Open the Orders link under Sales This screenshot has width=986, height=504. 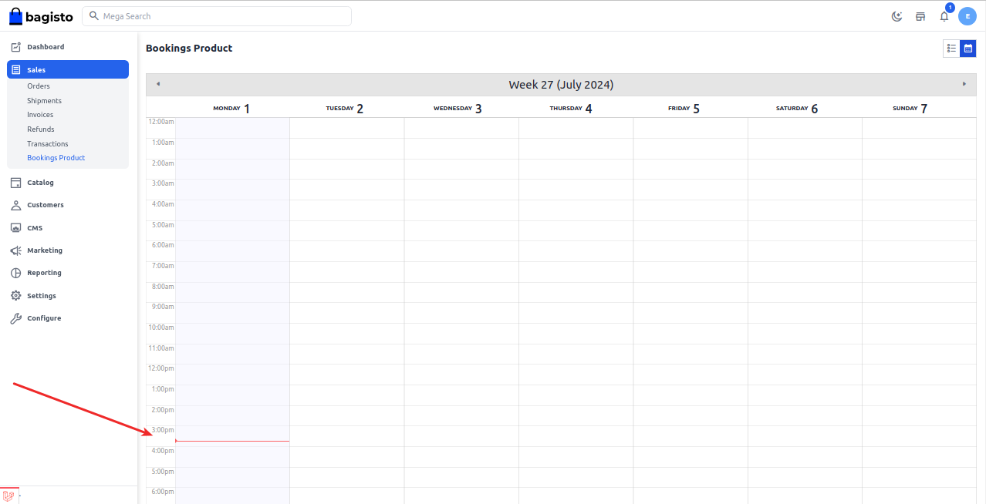pyautogui.click(x=39, y=86)
